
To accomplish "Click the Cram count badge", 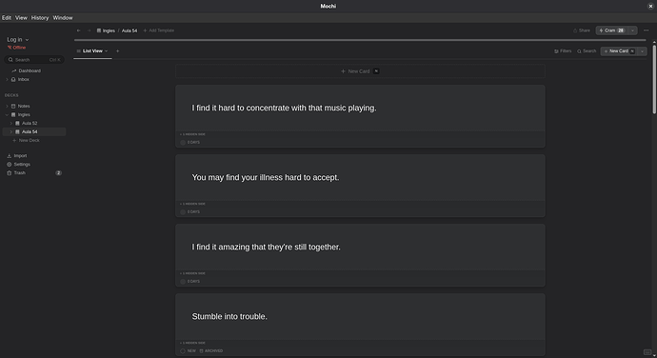I will click(x=621, y=30).
